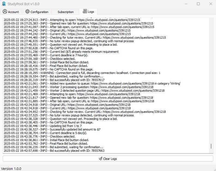Click 'Bid submitted, waiting for confirmation' at 19:42:56
The height and width of the screenshot is (171, 216).
pos(53,147)
